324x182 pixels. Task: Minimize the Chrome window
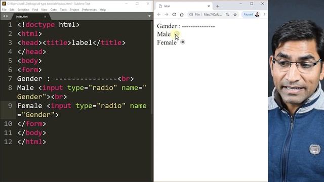[x=241, y=4]
